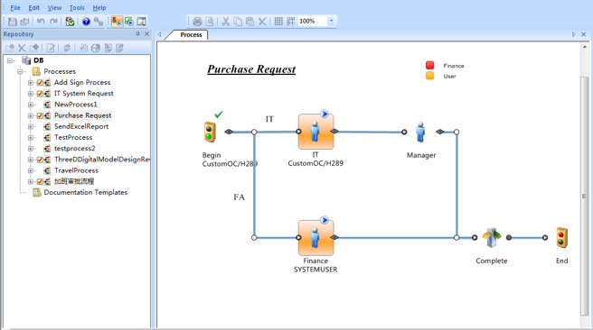This screenshot has width=593, height=330.
Task: Click the Copy icon
Action: [x=238, y=22]
